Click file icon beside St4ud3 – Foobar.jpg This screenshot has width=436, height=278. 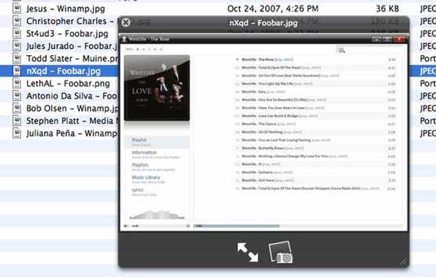pos(17,33)
